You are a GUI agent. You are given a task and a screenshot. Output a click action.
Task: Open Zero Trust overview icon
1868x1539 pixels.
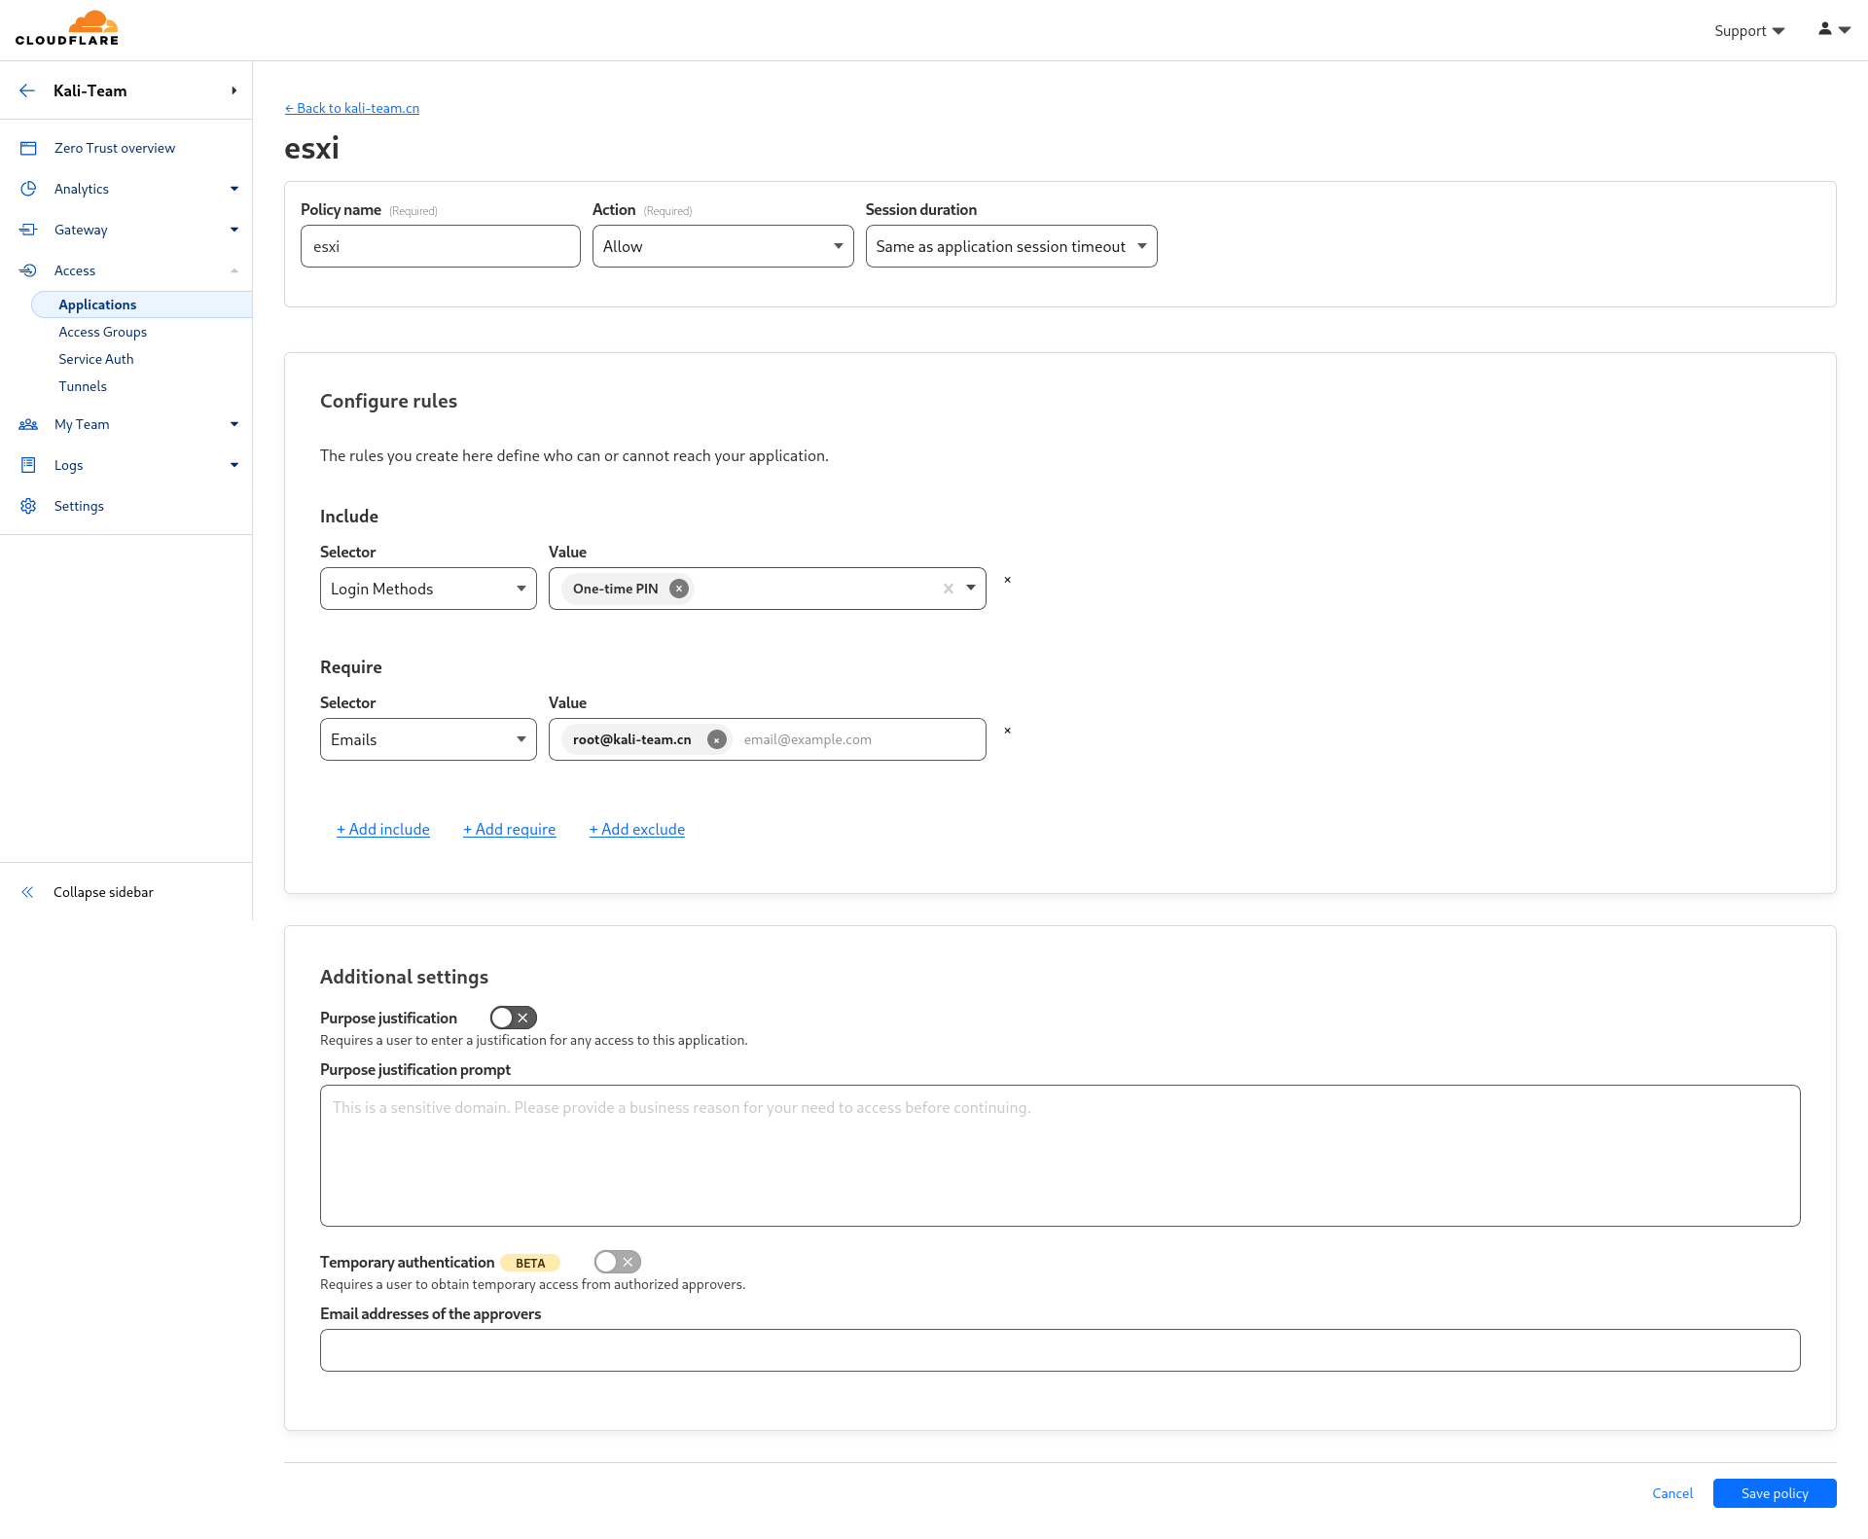[x=28, y=148]
